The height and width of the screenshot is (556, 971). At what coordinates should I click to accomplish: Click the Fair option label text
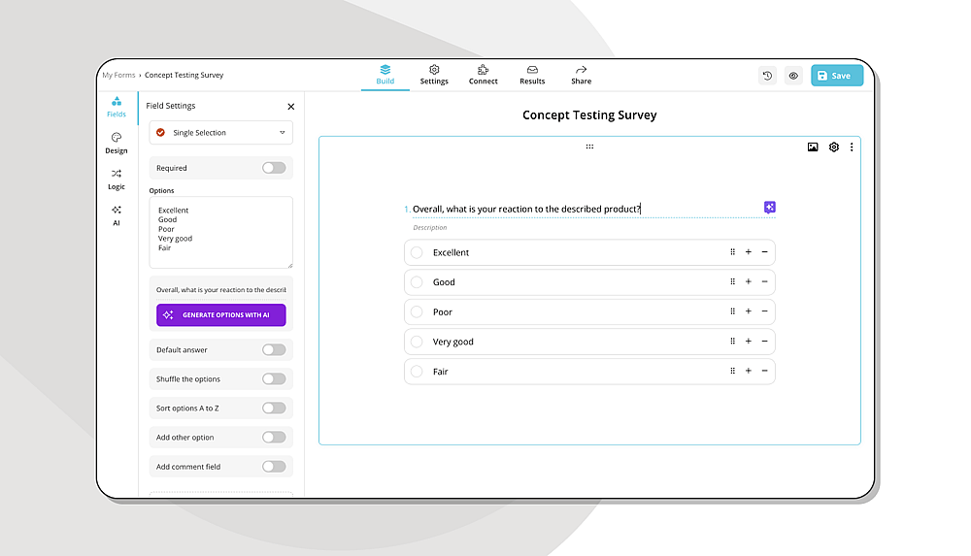(440, 372)
